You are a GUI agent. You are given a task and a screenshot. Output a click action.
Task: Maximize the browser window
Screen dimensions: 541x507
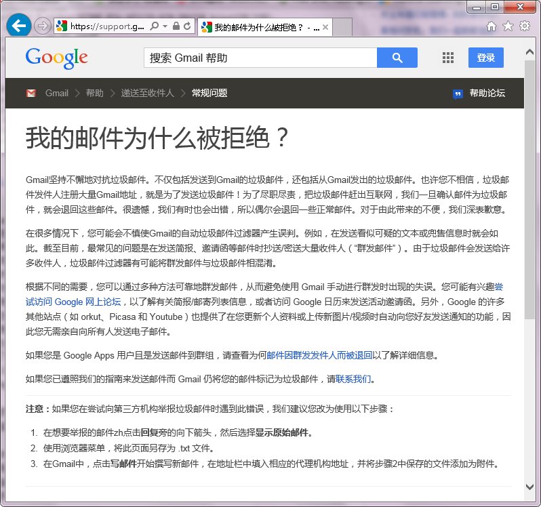point(495,7)
